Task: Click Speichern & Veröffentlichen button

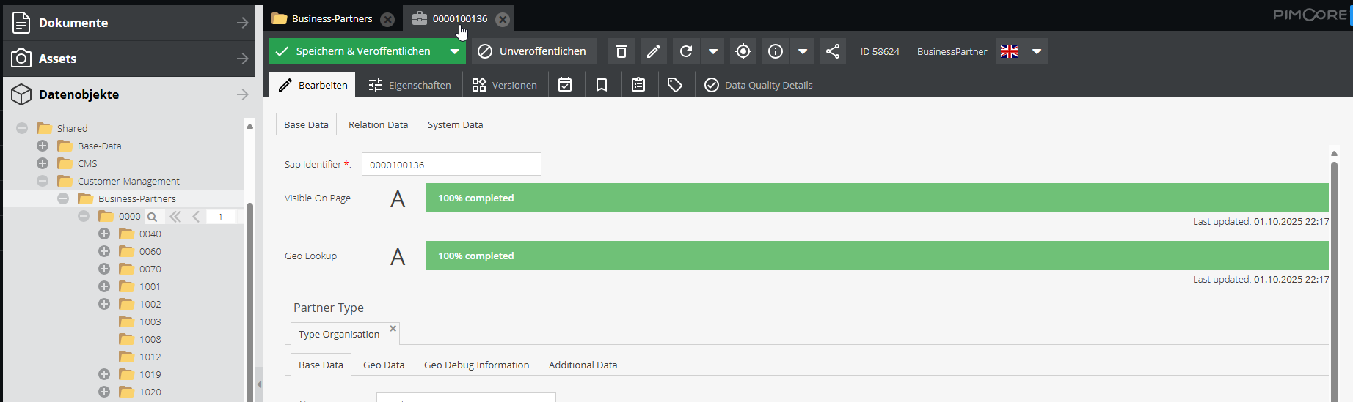Action: pos(355,51)
